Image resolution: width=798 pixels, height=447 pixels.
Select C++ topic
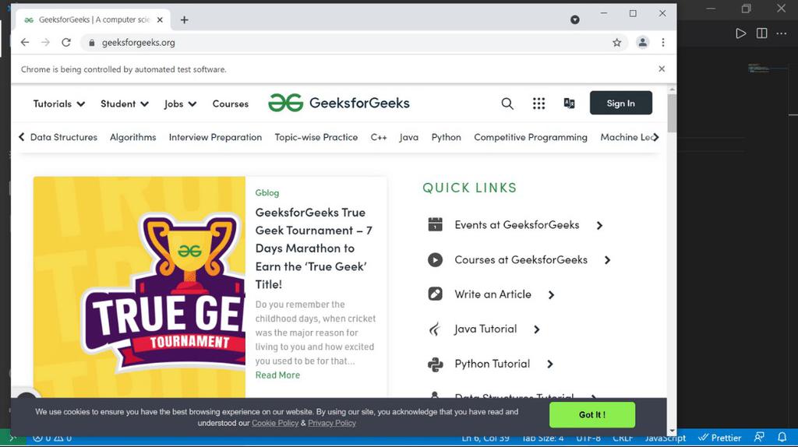[x=379, y=137]
